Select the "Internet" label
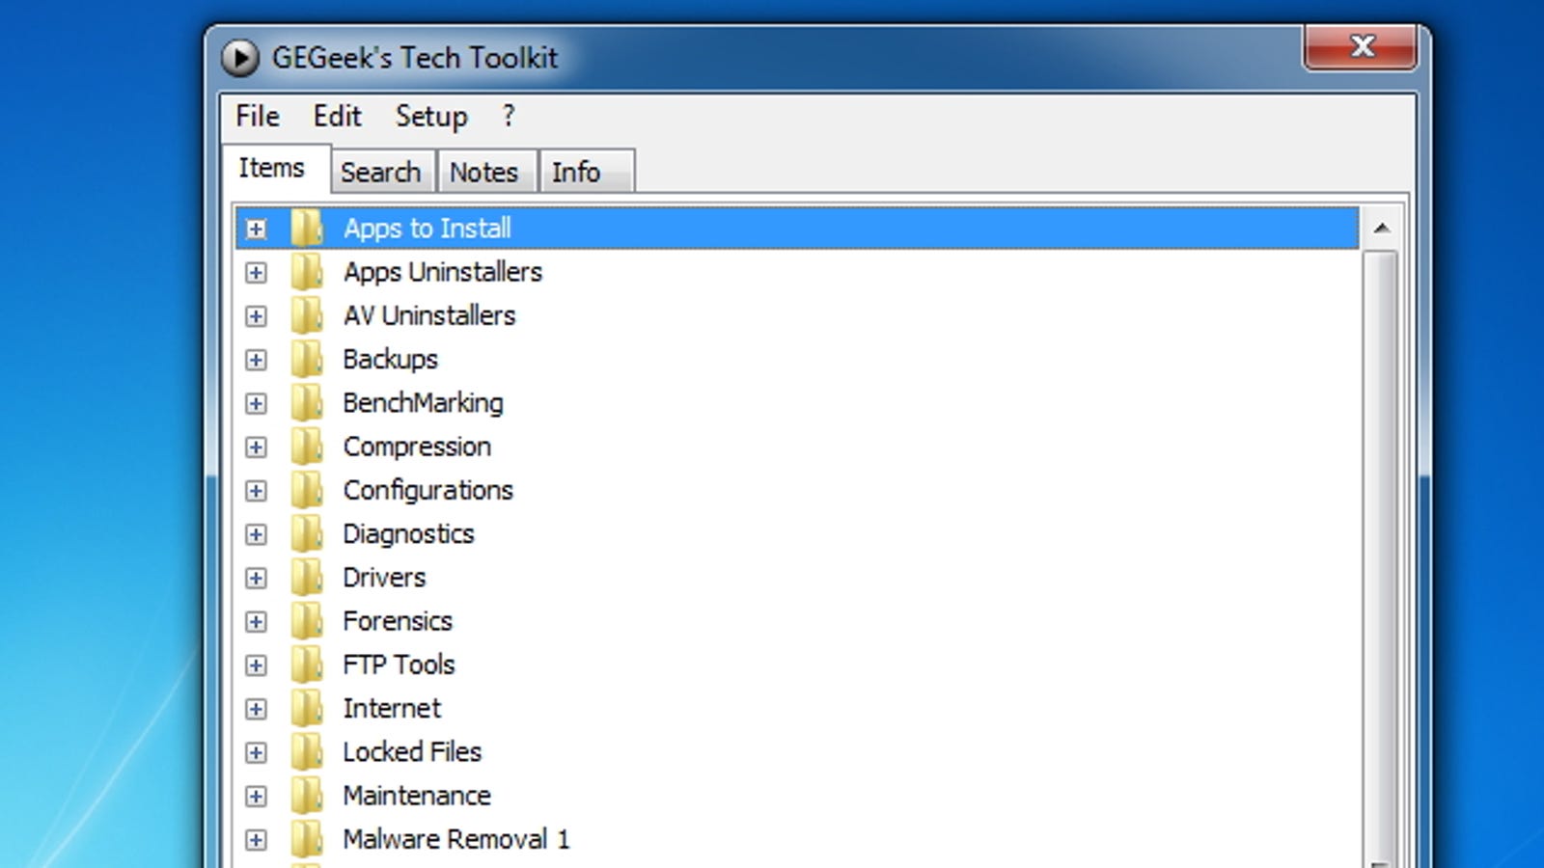The image size is (1544, 868). [x=392, y=709]
